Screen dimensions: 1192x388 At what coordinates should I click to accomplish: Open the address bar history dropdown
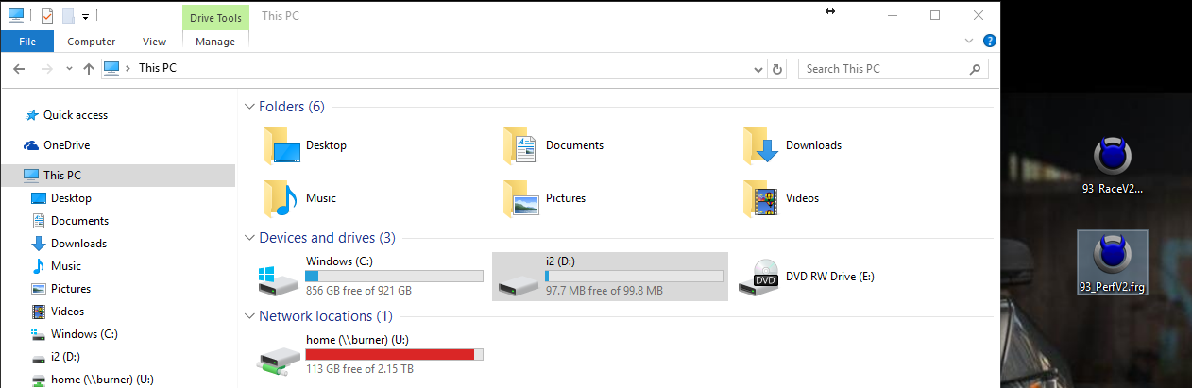click(758, 69)
